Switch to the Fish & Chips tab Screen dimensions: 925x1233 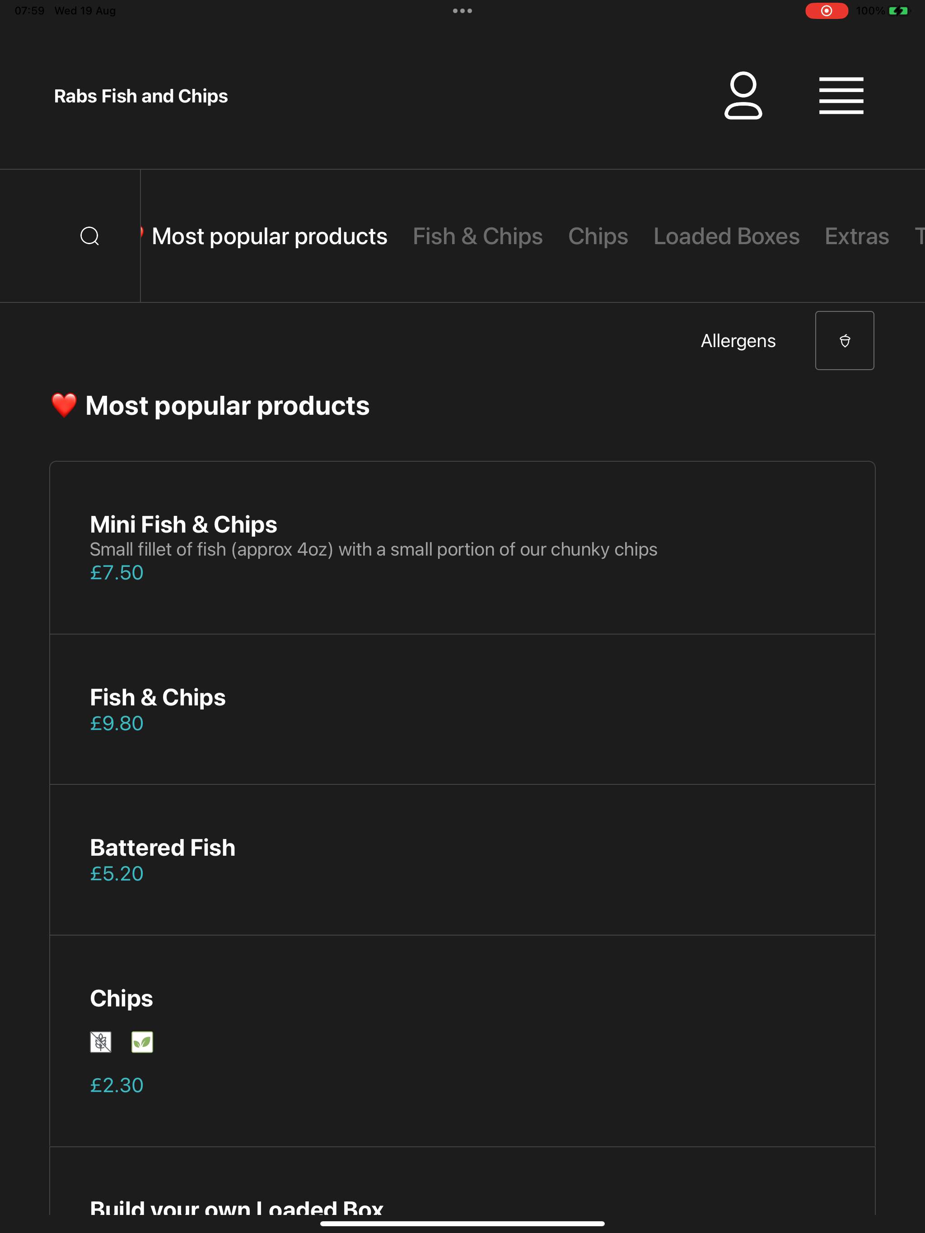pyautogui.click(x=477, y=236)
